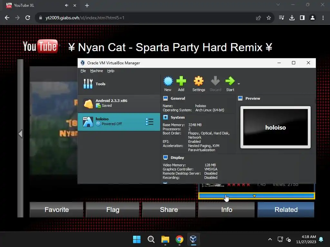Viewport: 330px width, 247px height.
Task: Click the blue scroll-down bar under related videos
Action: (257, 196)
